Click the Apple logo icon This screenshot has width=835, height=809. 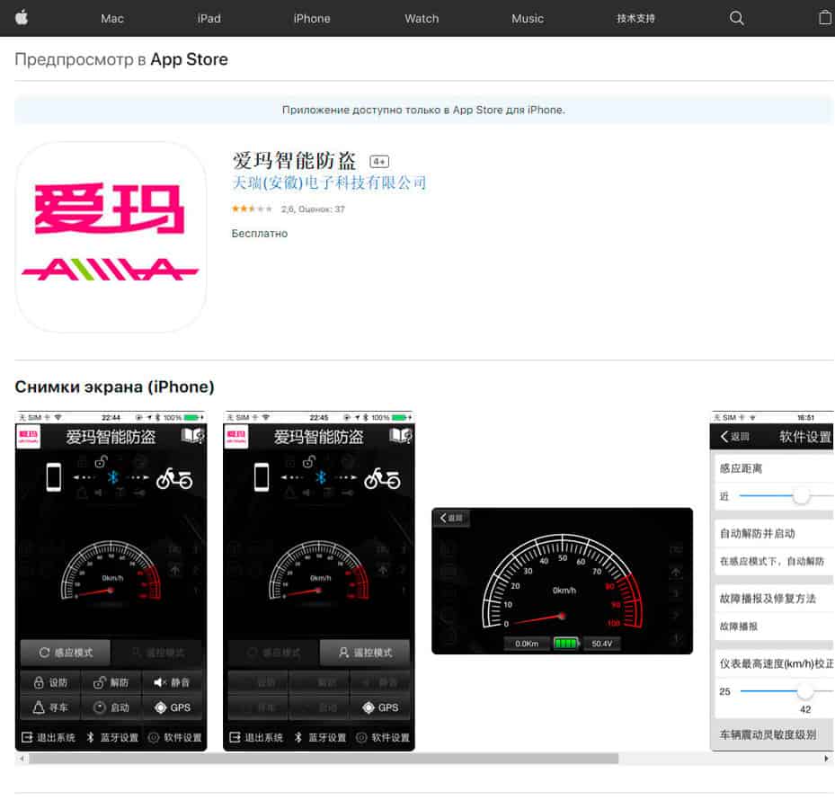(22, 18)
